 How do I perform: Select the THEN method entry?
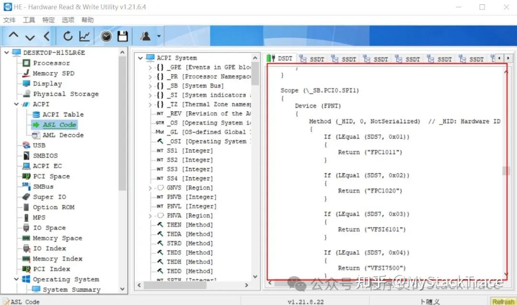pos(190,225)
